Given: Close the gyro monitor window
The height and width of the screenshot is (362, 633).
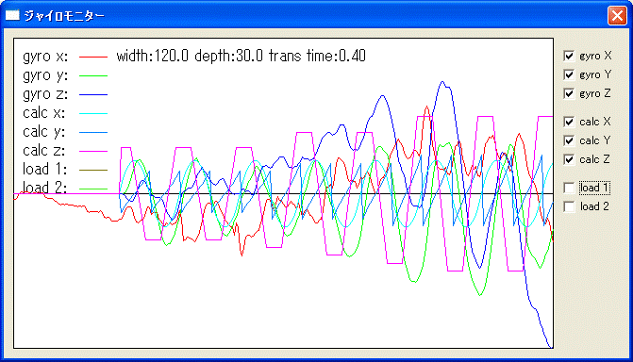Looking at the screenshot, I should 617,16.
